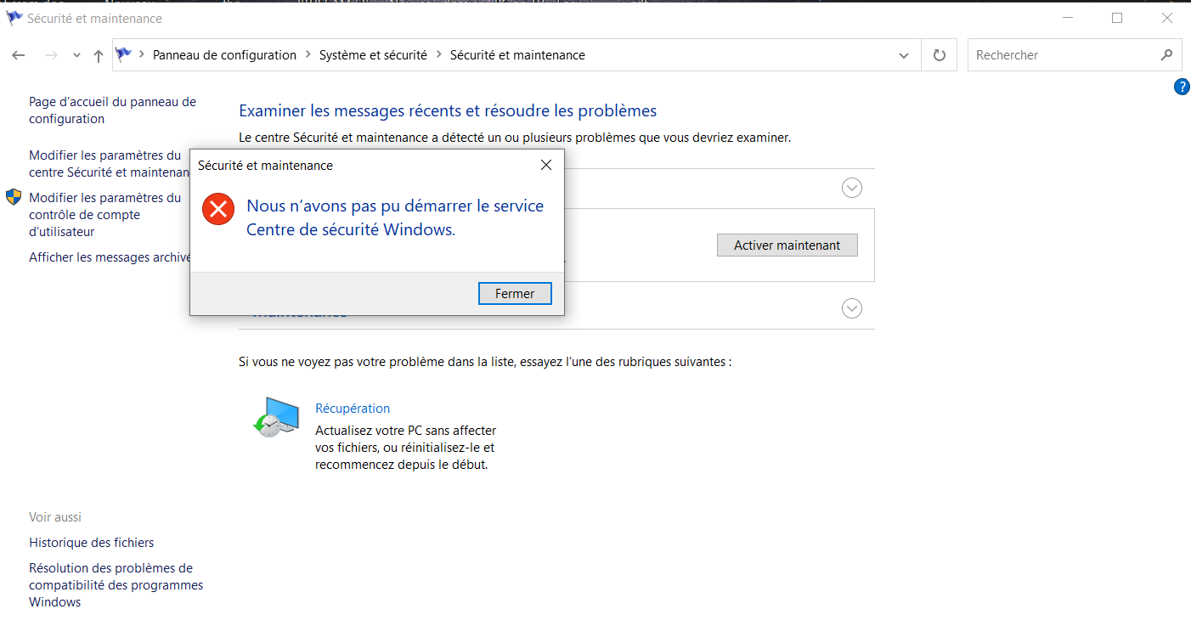Image resolution: width=1191 pixels, height=626 pixels.
Task: Open Modifier les paramètres du centre Sécurité
Action: (x=109, y=164)
